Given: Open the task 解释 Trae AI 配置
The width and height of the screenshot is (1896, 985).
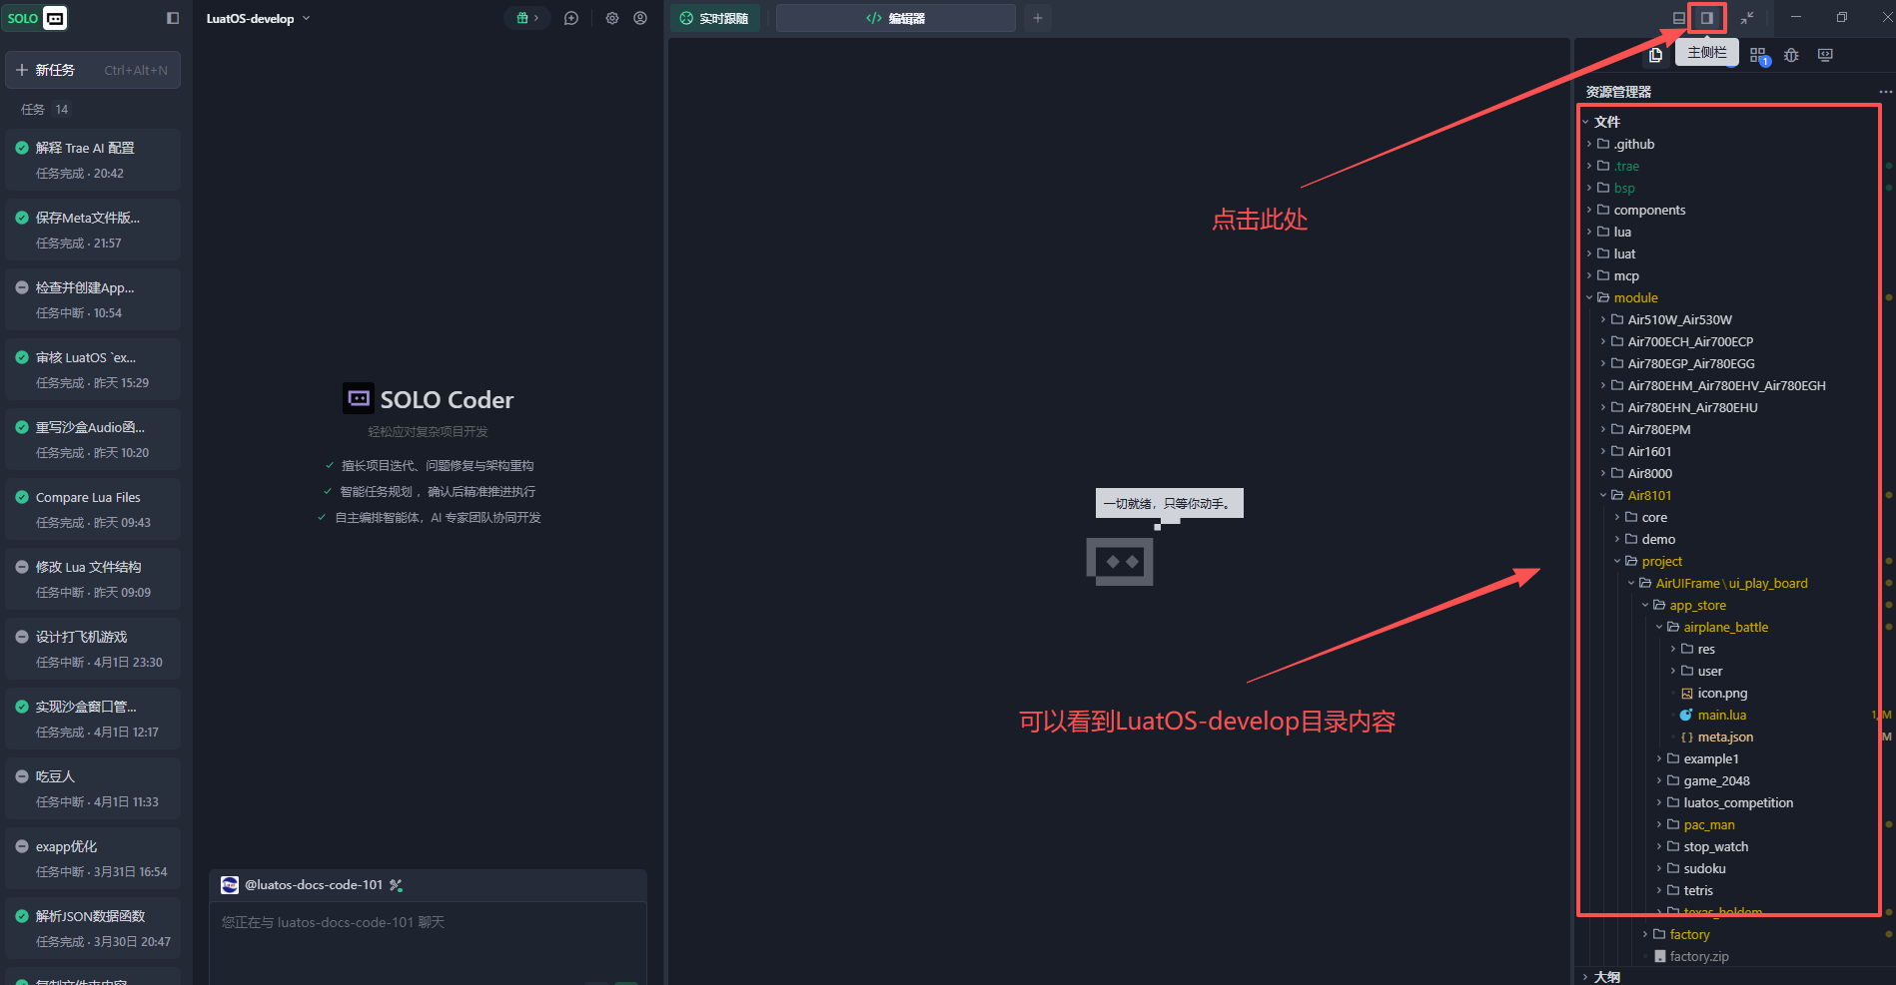Looking at the screenshot, I should [93, 160].
